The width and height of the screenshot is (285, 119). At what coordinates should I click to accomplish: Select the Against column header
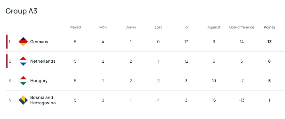[214, 27]
